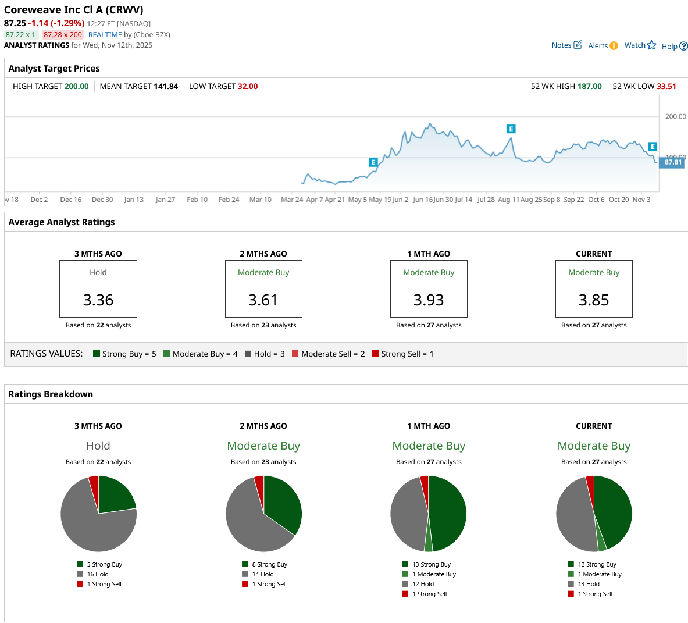The height and width of the screenshot is (623, 688).
Task: Click the May earnings E marker on chart
Action: [373, 162]
